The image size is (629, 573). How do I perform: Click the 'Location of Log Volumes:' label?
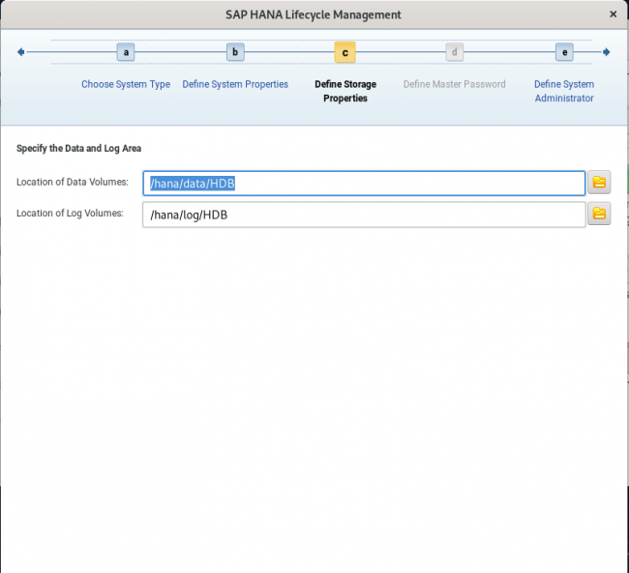coord(70,214)
